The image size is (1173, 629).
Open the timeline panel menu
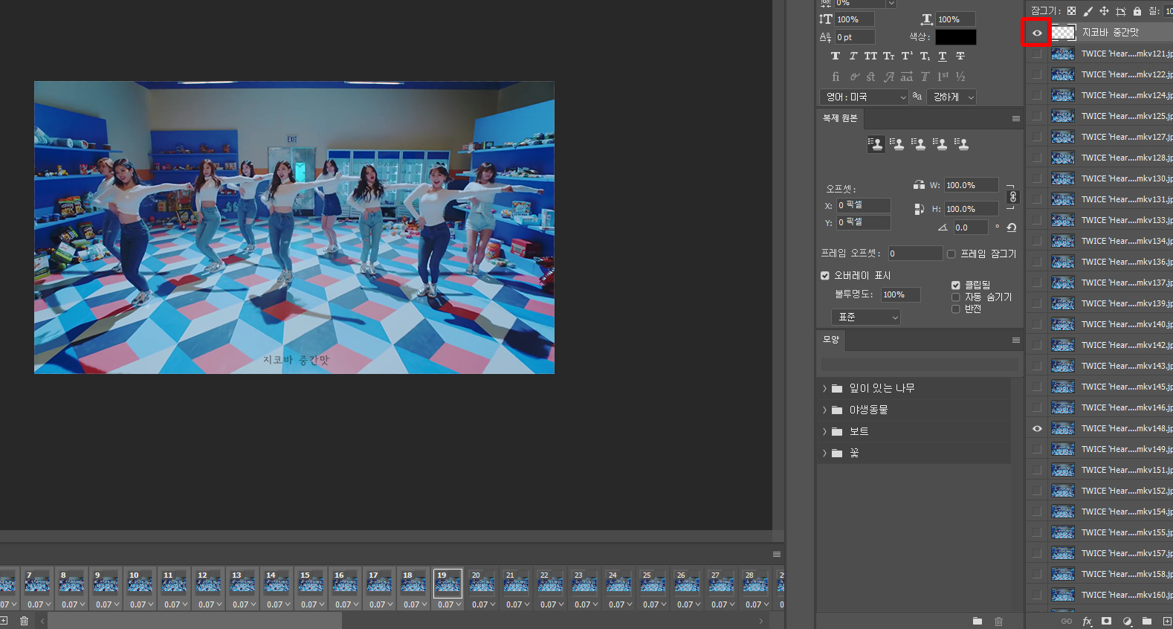click(777, 554)
